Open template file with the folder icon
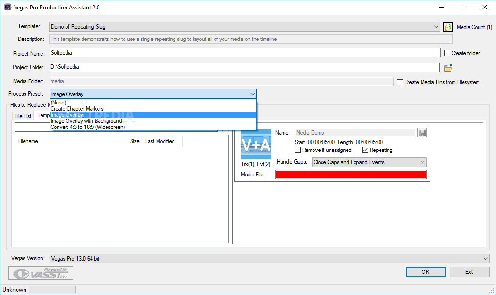This screenshot has height=295, width=496. point(448,27)
